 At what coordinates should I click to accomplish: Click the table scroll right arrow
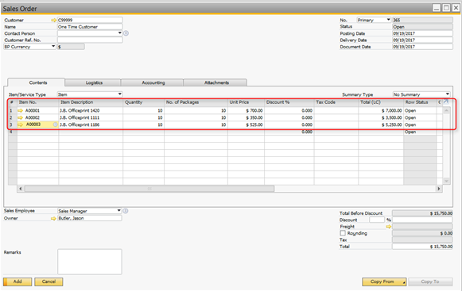tap(439, 189)
